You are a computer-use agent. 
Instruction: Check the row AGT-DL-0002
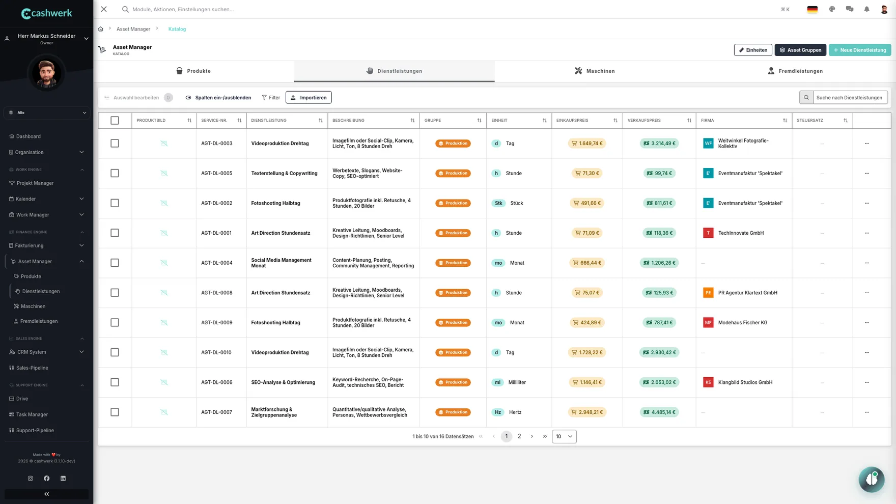click(x=115, y=203)
